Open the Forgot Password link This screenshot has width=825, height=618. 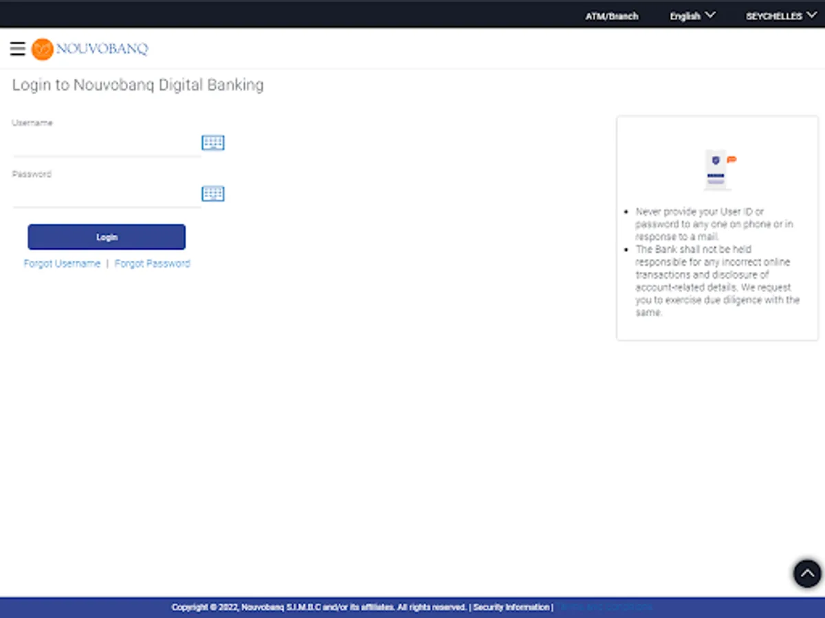click(153, 264)
